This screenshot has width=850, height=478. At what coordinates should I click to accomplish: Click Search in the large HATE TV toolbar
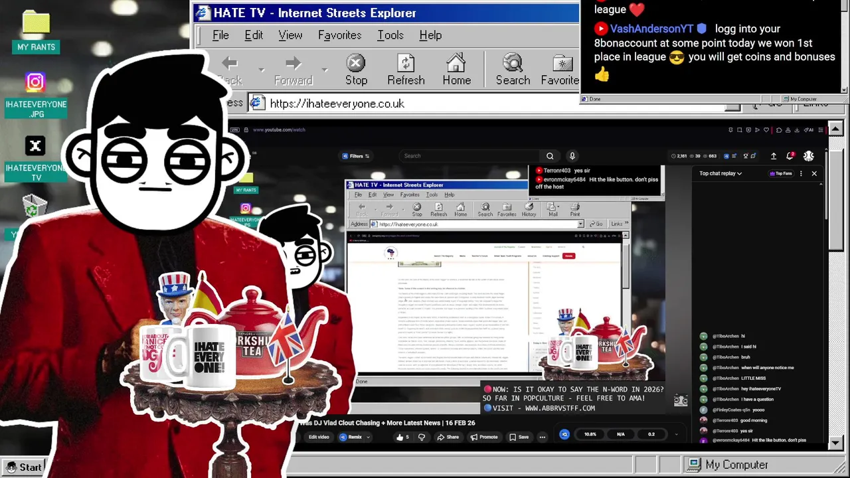pos(513,70)
